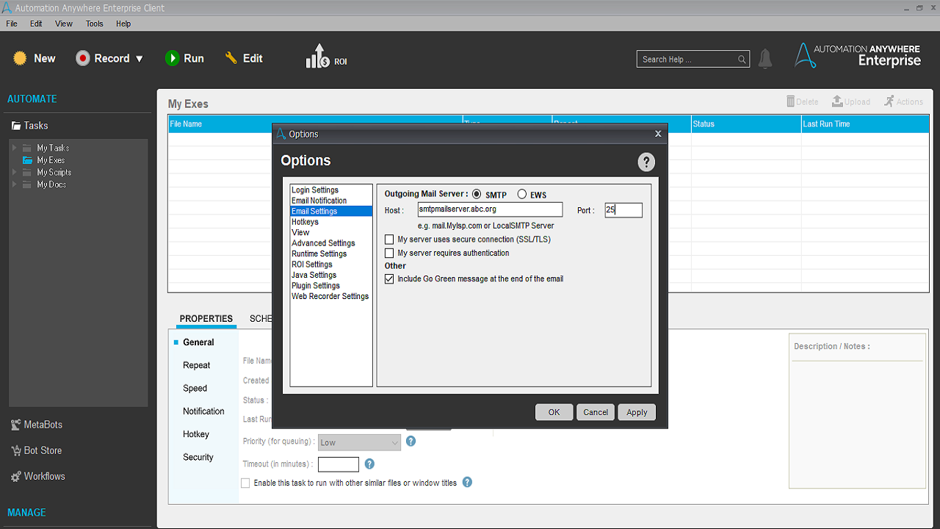The image size is (940, 529).
Task: Click the Apply button
Action: coord(637,412)
